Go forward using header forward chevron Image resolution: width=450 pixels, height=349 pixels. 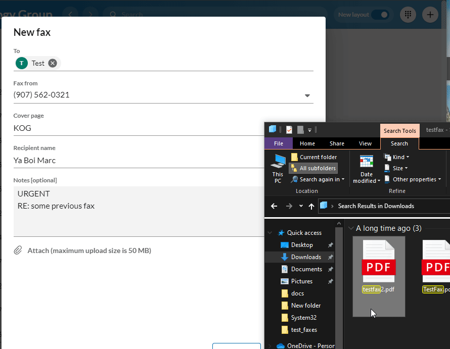90,14
